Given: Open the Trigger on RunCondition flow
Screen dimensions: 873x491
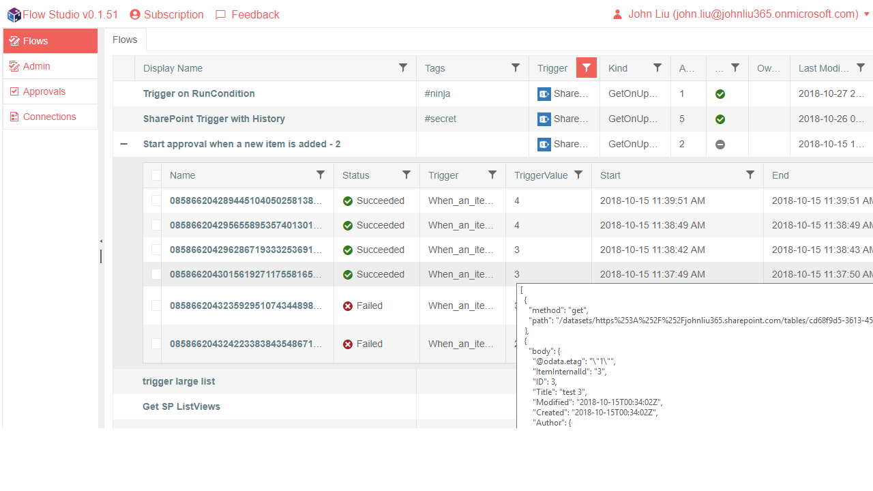Looking at the screenshot, I should pyautogui.click(x=199, y=93).
